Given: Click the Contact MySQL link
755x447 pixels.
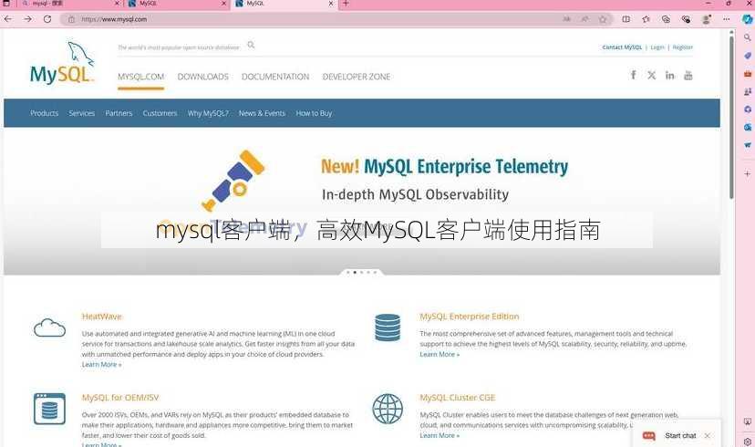Looking at the screenshot, I should [622, 47].
